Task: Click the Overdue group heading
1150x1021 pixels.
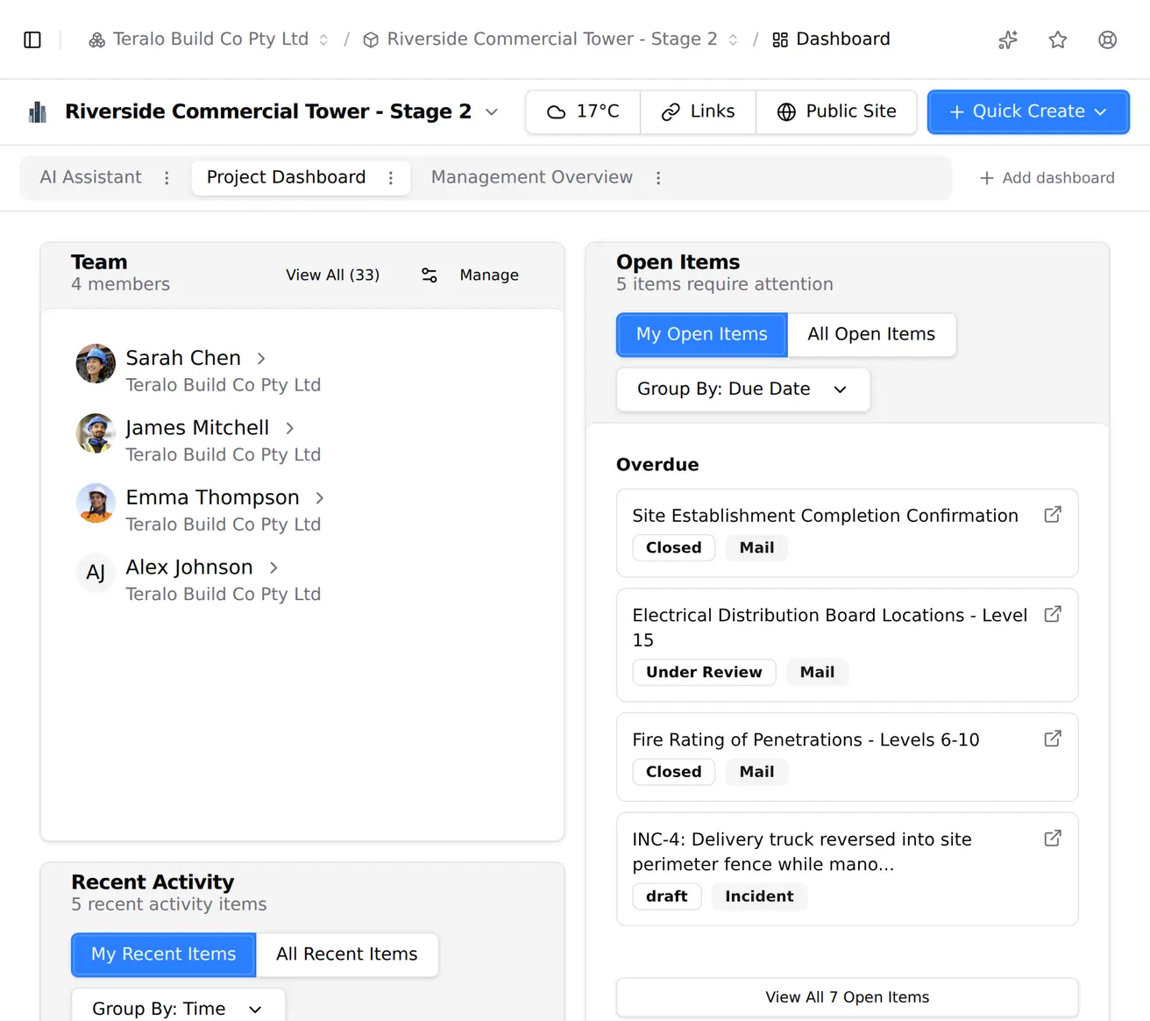Action: 657,465
